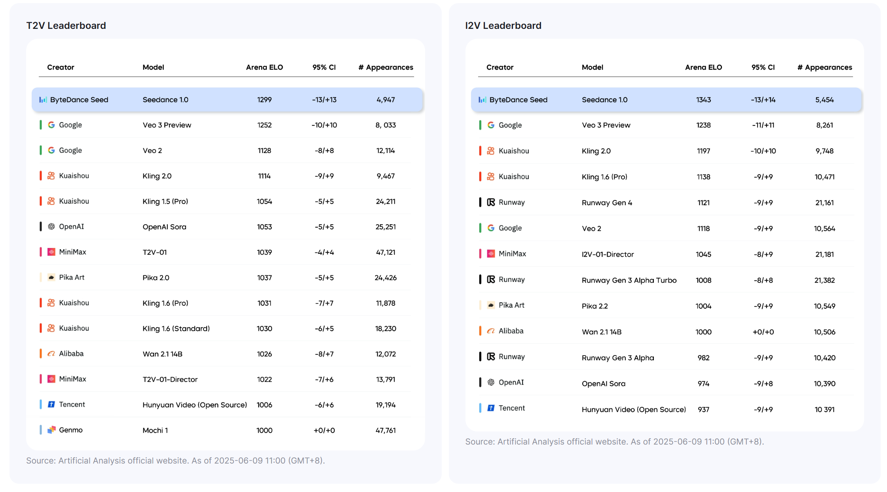Image resolution: width=887 pixels, height=492 pixels.
Task: Click the Runway logo beside Gen 3 Alpha Turbo
Action: 491,279
